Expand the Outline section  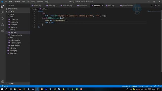18,84
